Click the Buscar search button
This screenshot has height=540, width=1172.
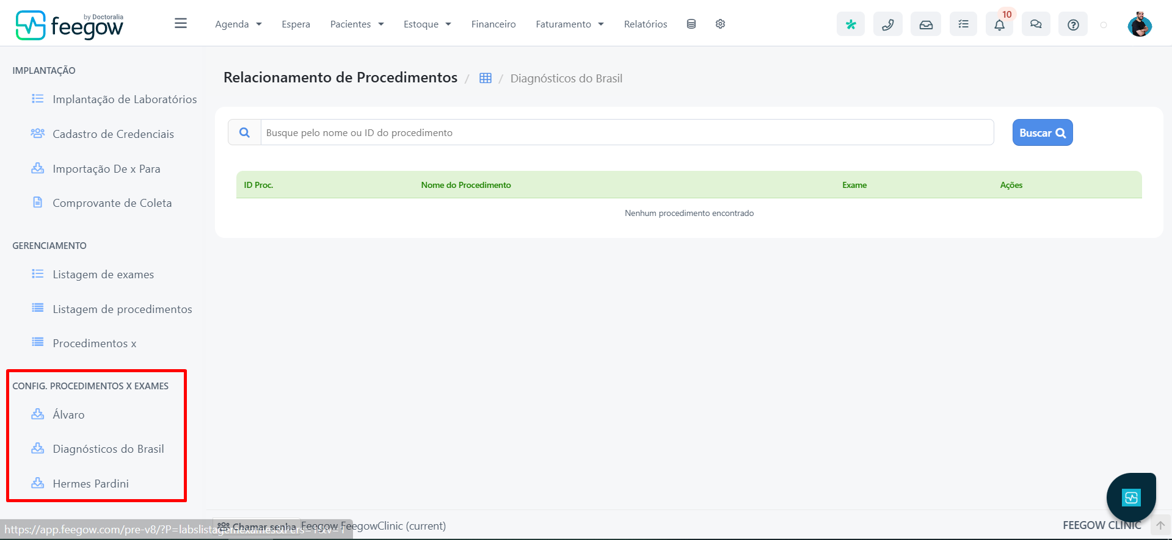1043,132
